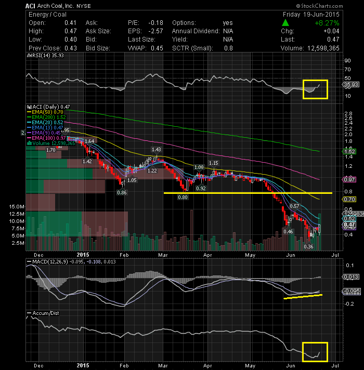Click the chart icon beside RSI(14) label
The image size is (364, 370).
29,56
